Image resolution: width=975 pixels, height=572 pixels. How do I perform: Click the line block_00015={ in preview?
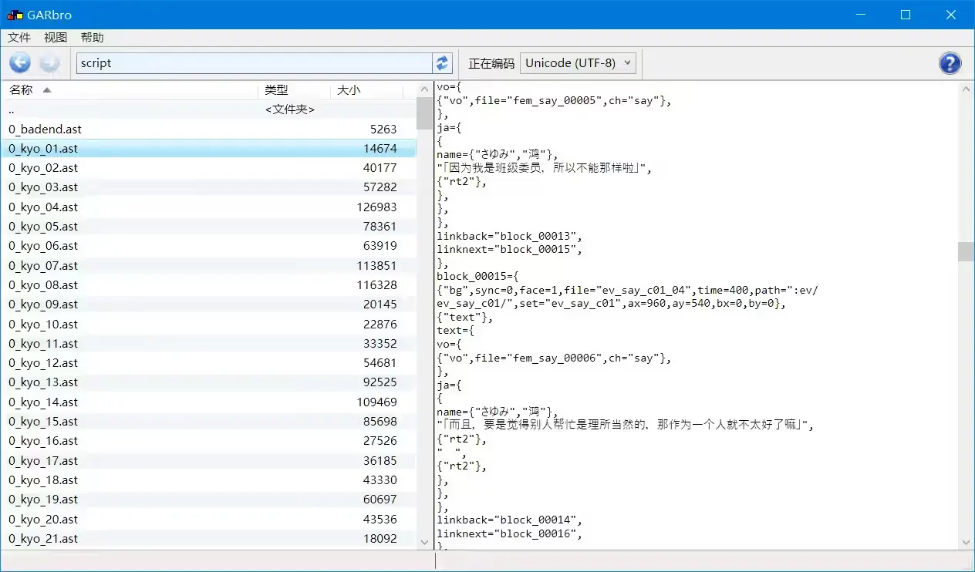pos(478,276)
